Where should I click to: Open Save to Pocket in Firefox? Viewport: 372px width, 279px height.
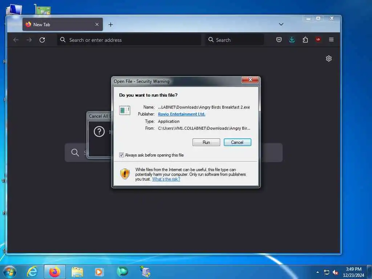click(279, 40)
